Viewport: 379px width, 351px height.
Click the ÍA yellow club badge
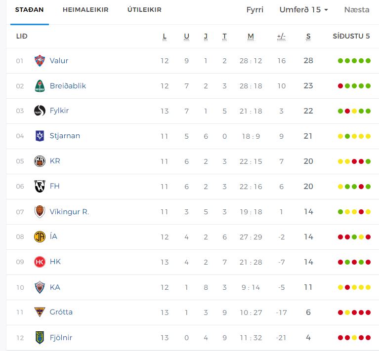pyautogui.click(x=40, y=237)
